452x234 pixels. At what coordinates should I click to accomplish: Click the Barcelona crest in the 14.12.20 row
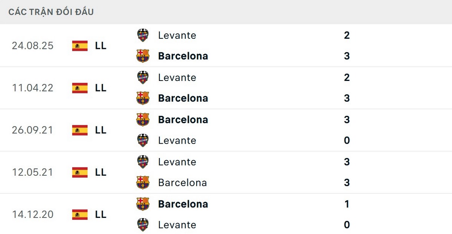point(143,204)
